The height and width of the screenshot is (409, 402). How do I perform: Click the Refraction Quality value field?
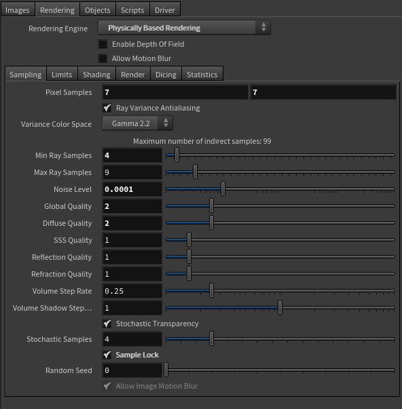pyautogui.click(x=132, y=274)
